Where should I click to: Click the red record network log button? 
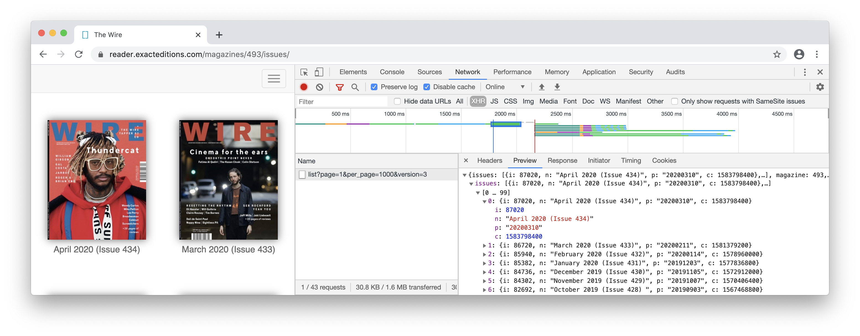click(304, 87)
